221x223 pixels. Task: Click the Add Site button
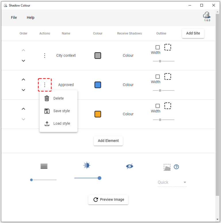(x=193, y=33)
